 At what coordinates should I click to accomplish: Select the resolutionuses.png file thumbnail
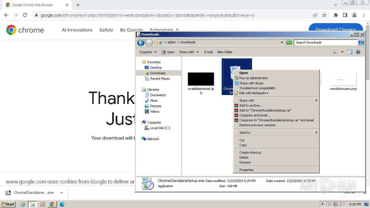pos(343,79)
